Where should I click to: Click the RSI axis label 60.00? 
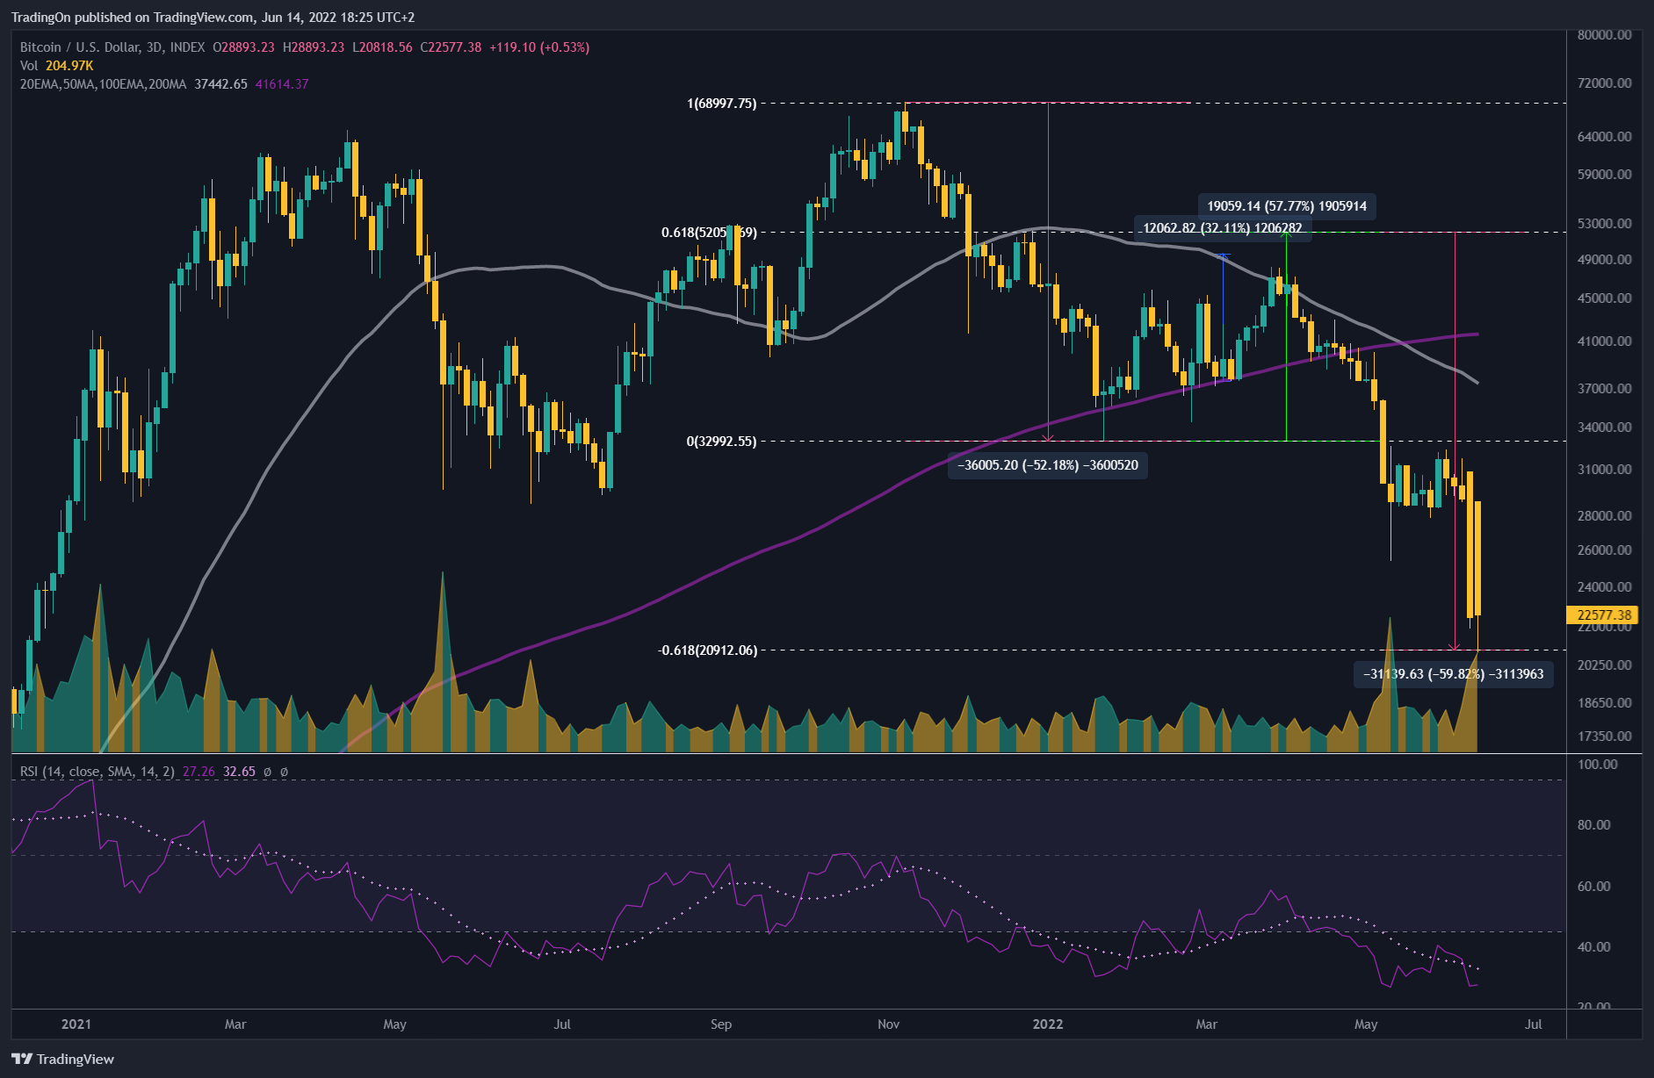[1594, 887]
